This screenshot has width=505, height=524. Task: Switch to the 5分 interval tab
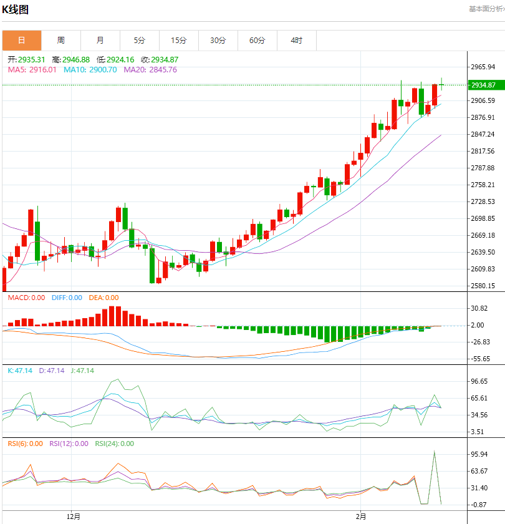[140, 41]
